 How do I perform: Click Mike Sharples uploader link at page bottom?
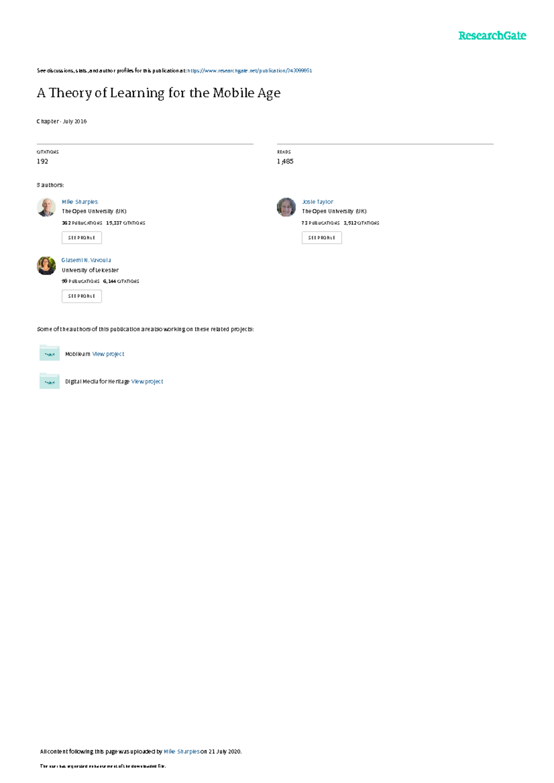(182, 752)
